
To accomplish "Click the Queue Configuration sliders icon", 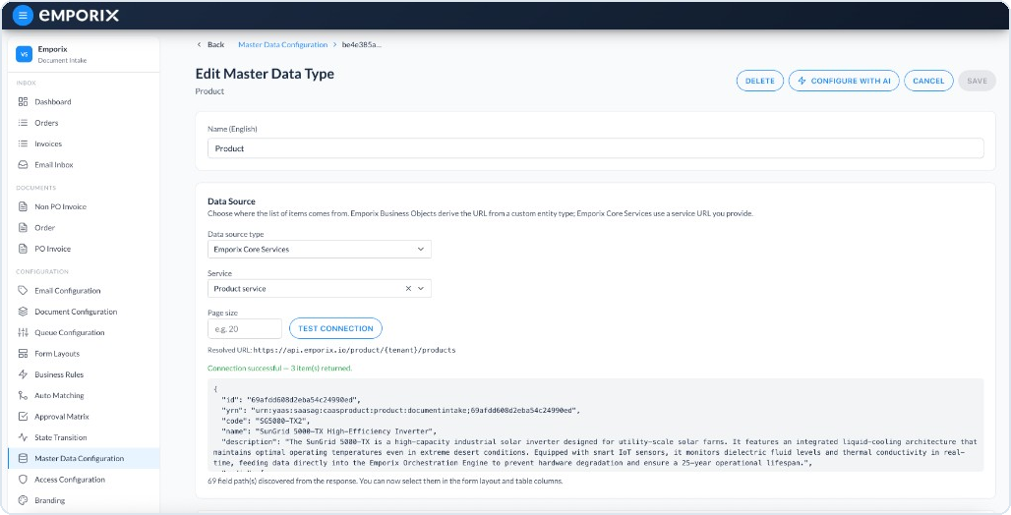I will (x=23, y=332).
